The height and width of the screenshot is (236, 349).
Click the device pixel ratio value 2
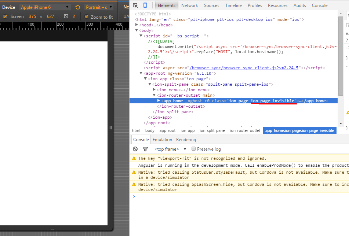click(x=74, y=16)
